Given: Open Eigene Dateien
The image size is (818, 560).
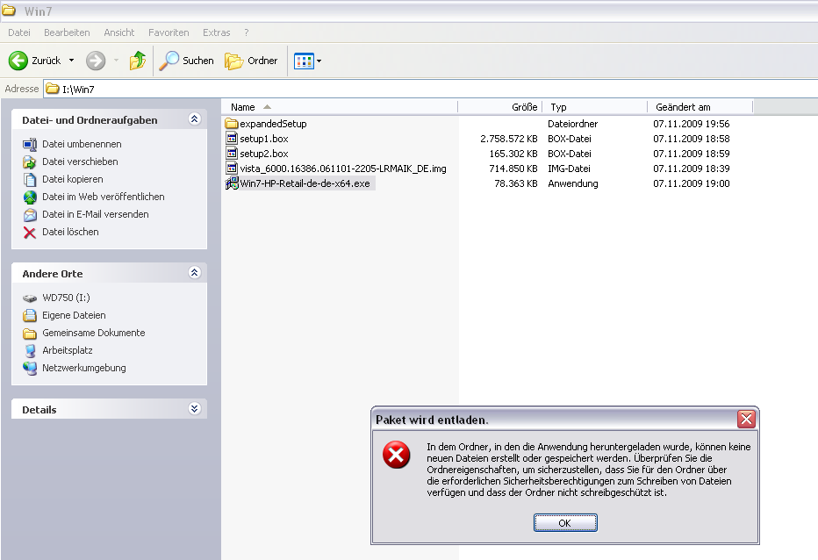Looking at the screenshot, I should point(74,315).
